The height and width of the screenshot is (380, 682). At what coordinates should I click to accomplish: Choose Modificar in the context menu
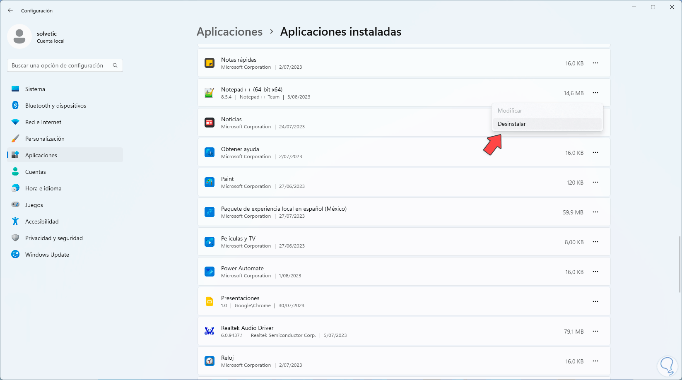(x=547, y=111)
